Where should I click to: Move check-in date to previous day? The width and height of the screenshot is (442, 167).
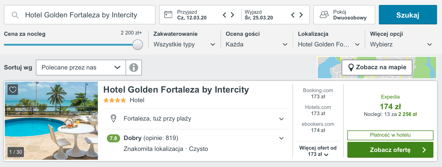click(225, 15)
